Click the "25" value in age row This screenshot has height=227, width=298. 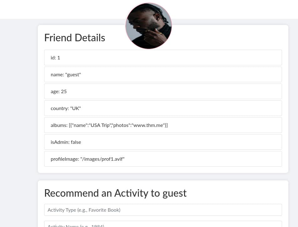[x=64, y=91]
